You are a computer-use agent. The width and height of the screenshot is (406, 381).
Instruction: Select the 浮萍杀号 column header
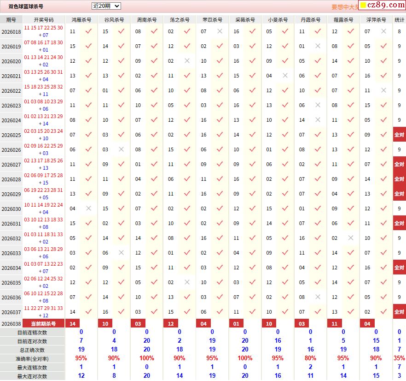coord(376,20)
